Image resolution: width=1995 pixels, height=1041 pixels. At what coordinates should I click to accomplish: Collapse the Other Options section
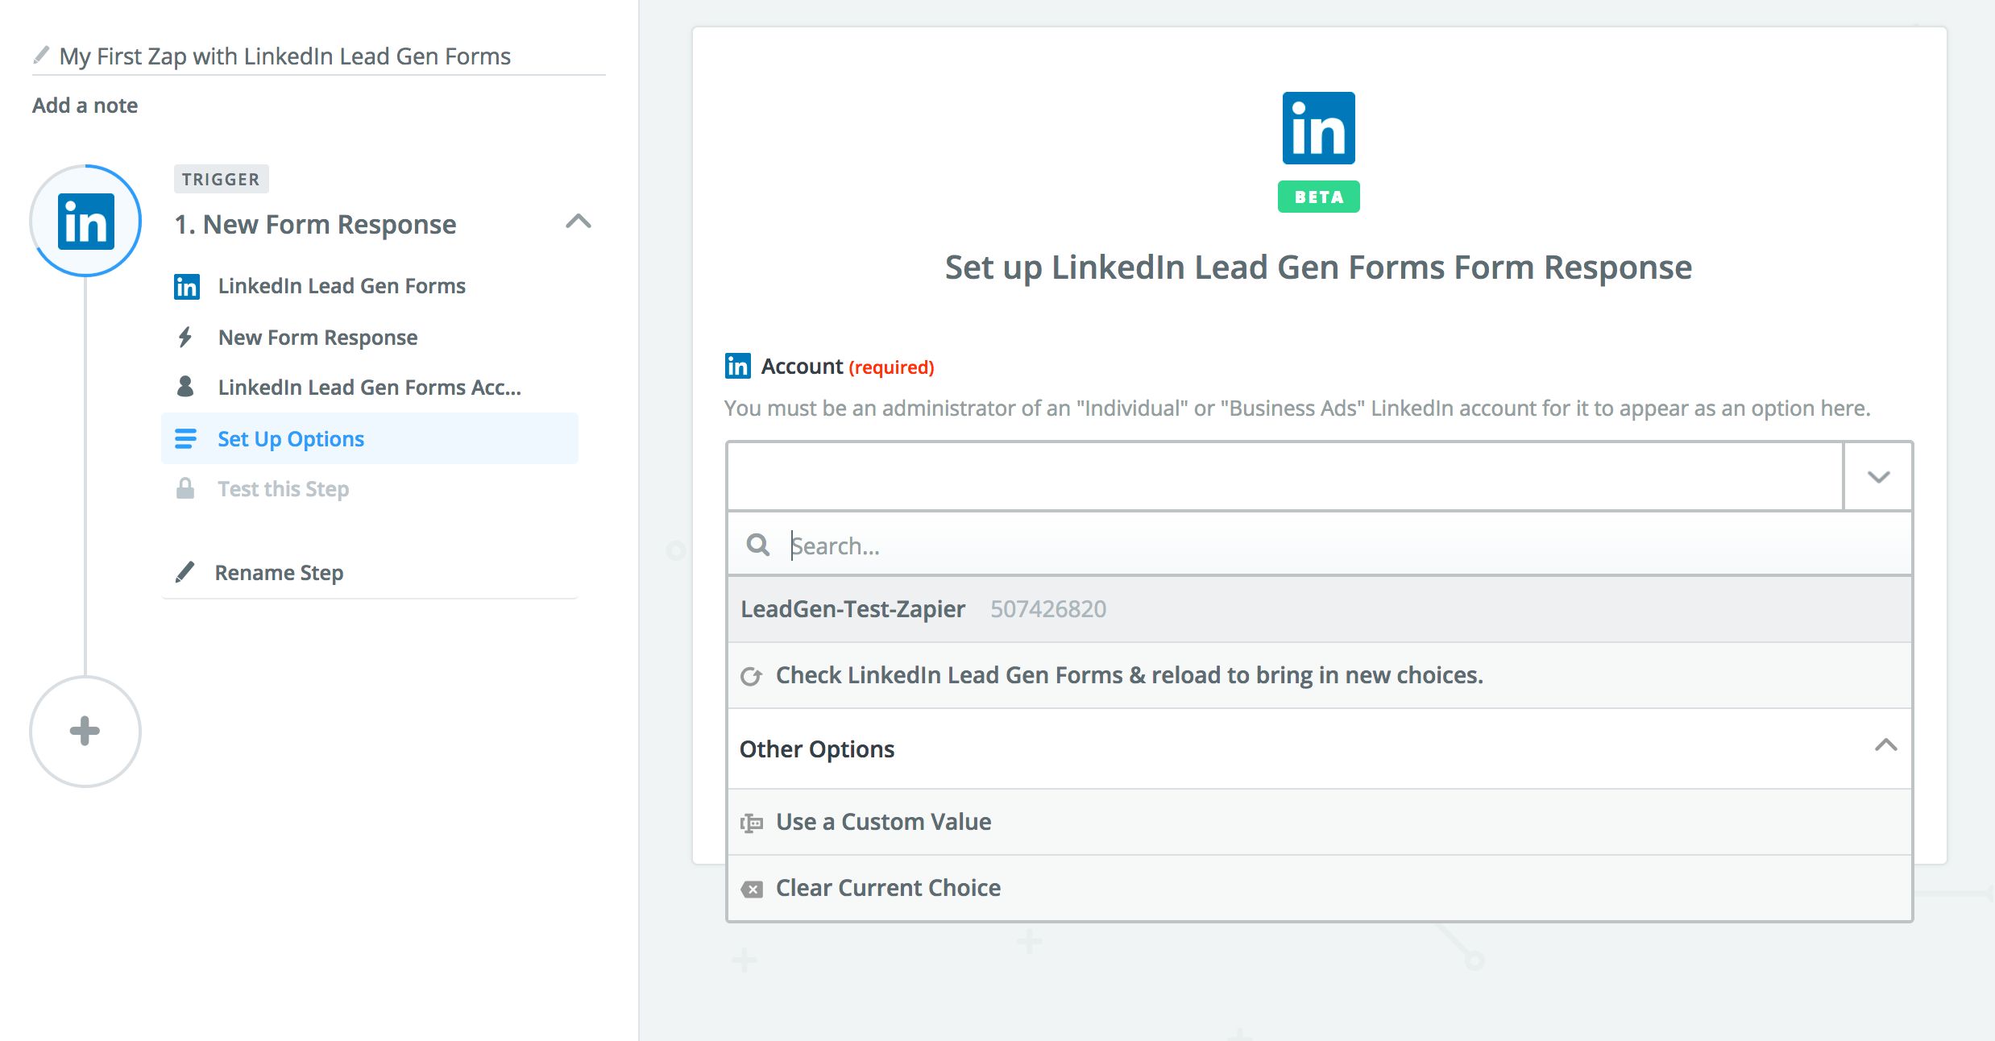(x=1885, y=745)
